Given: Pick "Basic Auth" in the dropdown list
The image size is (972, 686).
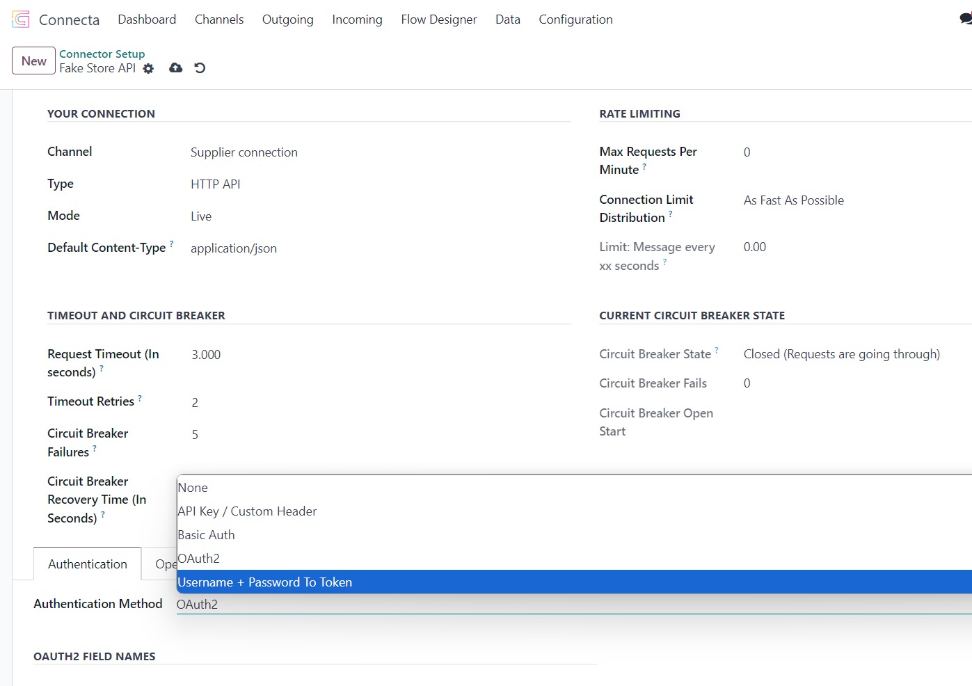Looking at the screenshot, I should coord(207,535).
